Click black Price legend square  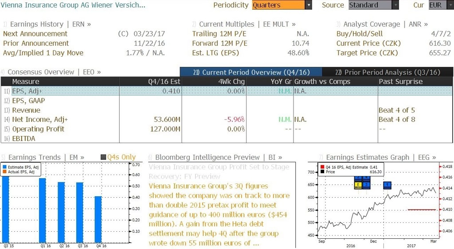[322, 172]
